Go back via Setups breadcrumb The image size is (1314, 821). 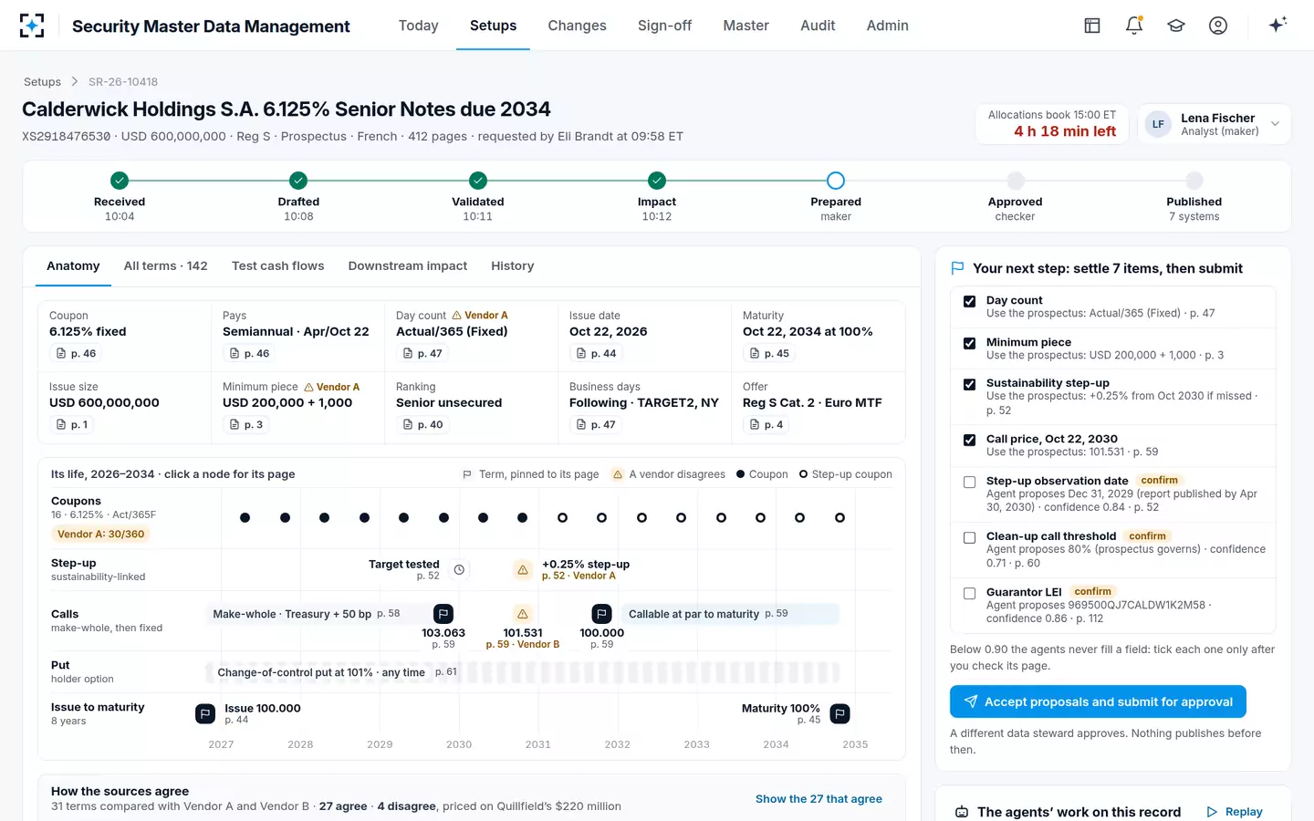42,81
